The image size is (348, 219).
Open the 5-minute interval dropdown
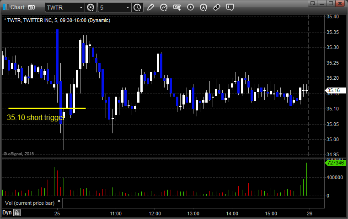coord(128,7)
